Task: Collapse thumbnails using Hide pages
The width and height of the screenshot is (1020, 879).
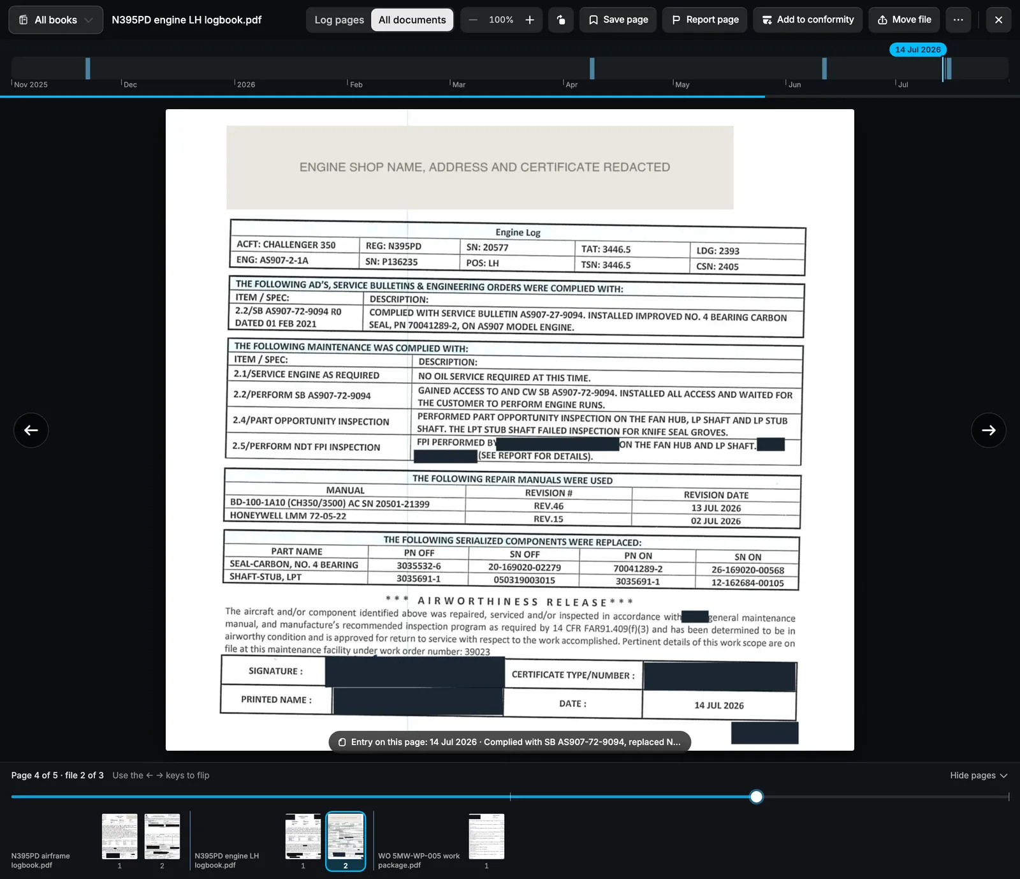Action: pos(979,775)
